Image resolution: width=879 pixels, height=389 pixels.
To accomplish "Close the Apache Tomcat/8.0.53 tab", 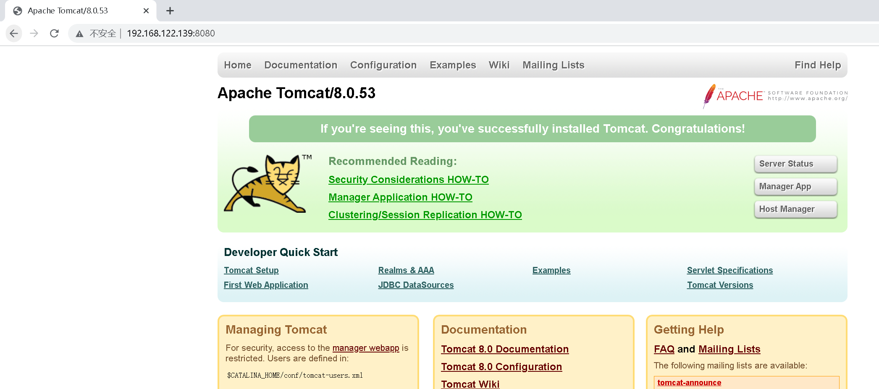I will point(146,11).
